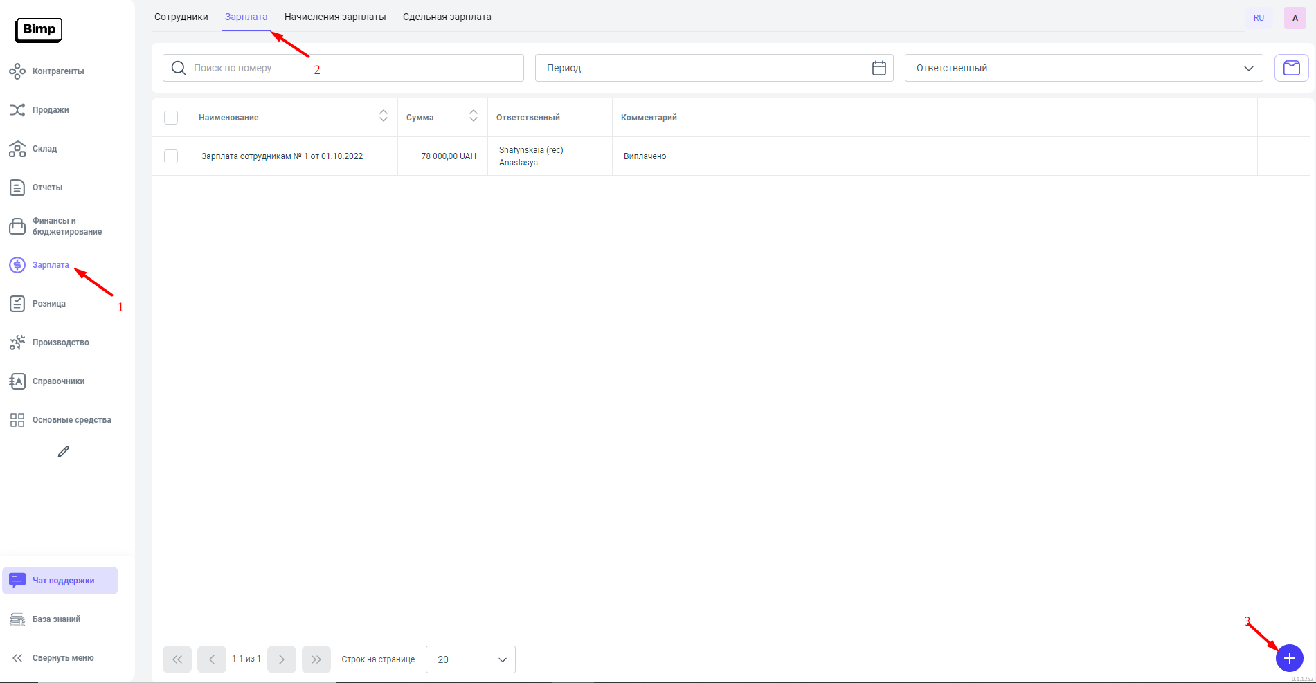Toggle the select-all checkbox in table header
This screenshot has width=1316, height=683.
171,118
